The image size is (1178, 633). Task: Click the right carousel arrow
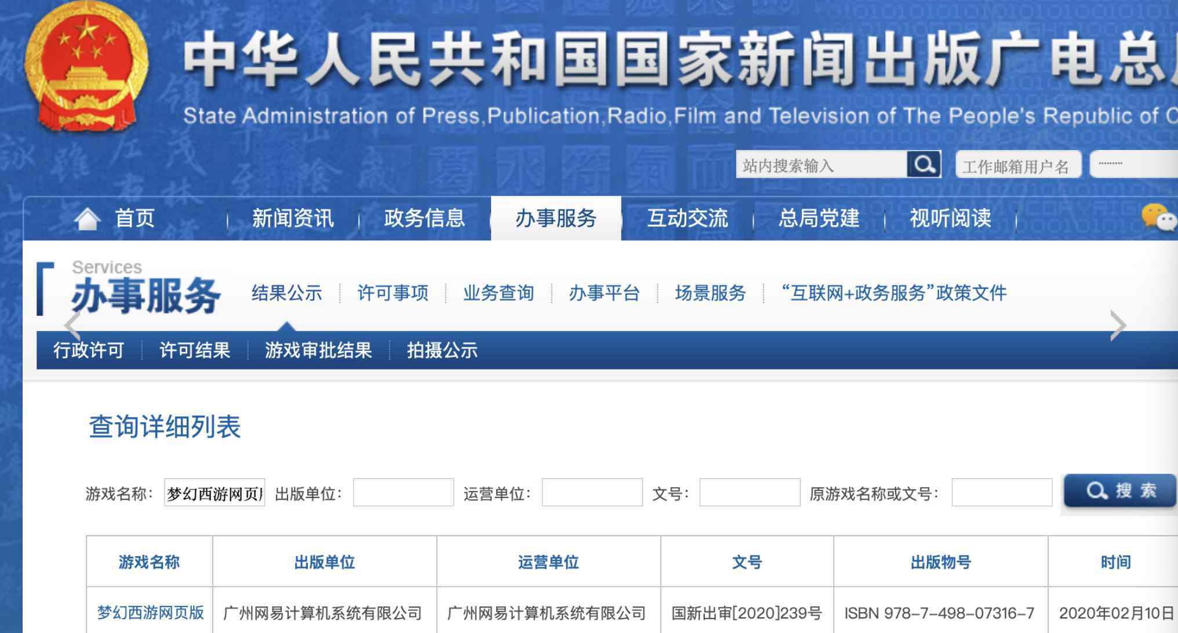[x=1118, y=325]
